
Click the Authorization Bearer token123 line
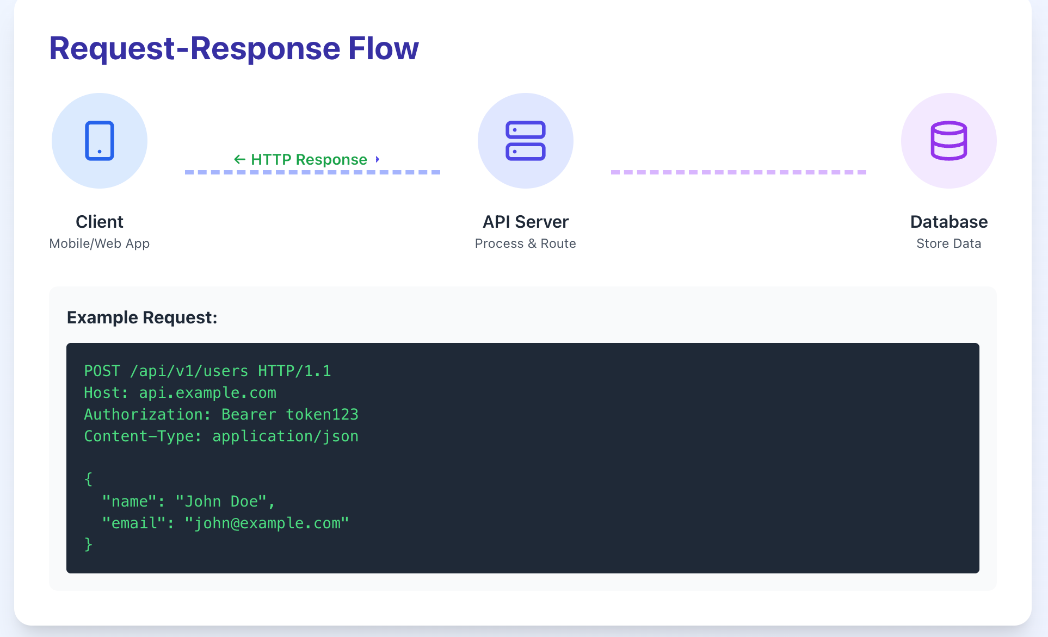point(221,415)
